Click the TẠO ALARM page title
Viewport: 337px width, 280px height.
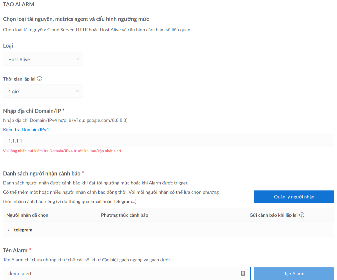pos(18,4)
